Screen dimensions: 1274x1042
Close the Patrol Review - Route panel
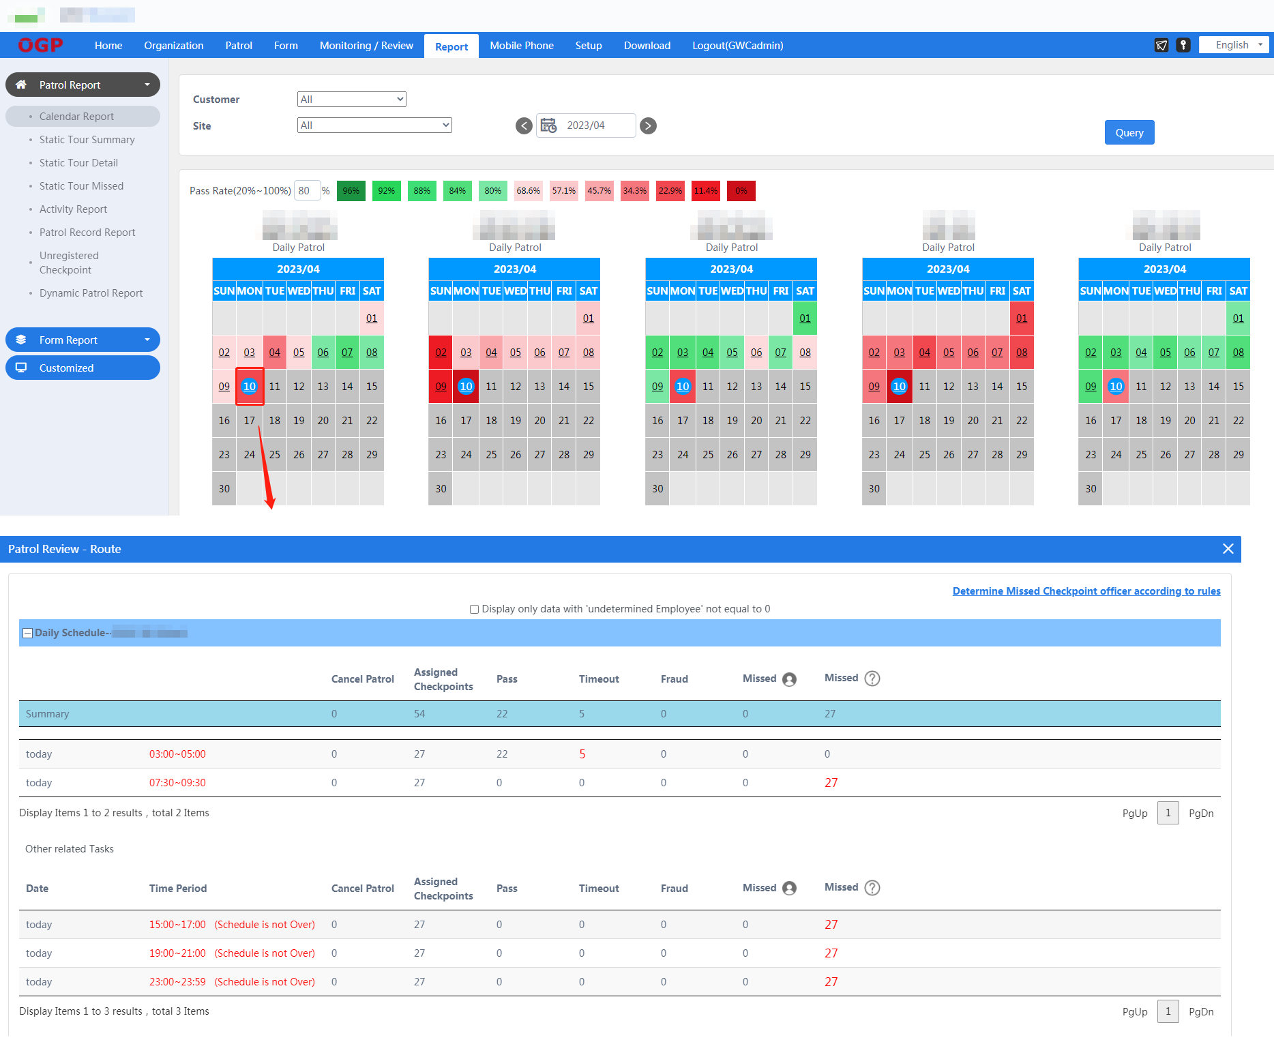click(x=1228, y=549)
